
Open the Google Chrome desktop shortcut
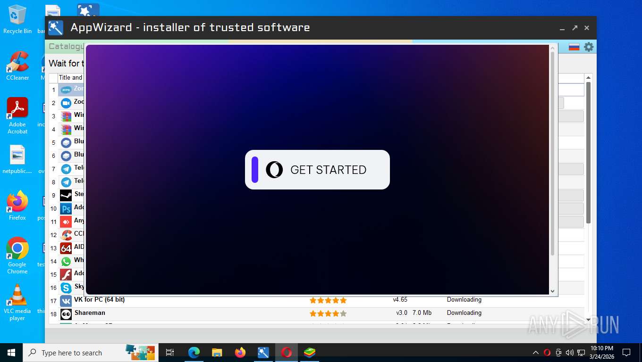pos(17,255)
